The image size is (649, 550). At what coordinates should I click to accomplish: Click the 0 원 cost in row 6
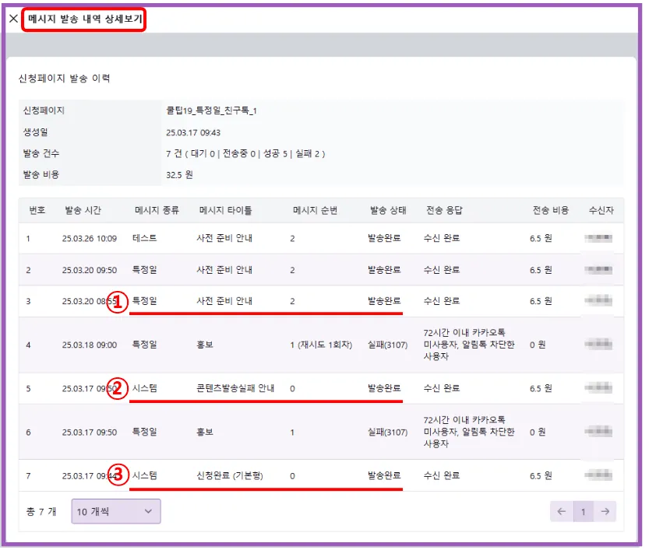[x=538, y=433]
